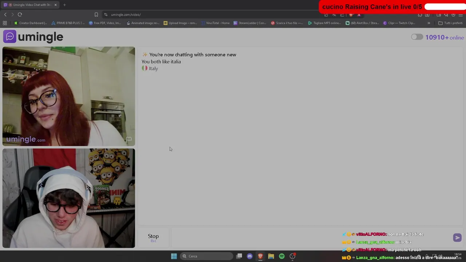Open the Upload Image bookmark
The width and height of the screenshot is (466, 262).
(x=180, y=23)
